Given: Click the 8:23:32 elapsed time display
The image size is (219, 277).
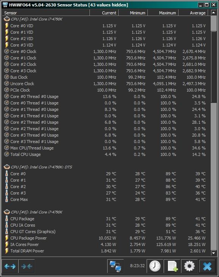Looking at the screenshot, I should coord(137,266).
